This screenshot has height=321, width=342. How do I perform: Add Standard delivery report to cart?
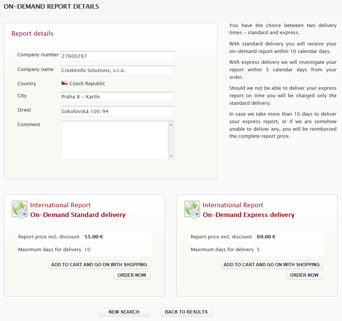point(99,265)
